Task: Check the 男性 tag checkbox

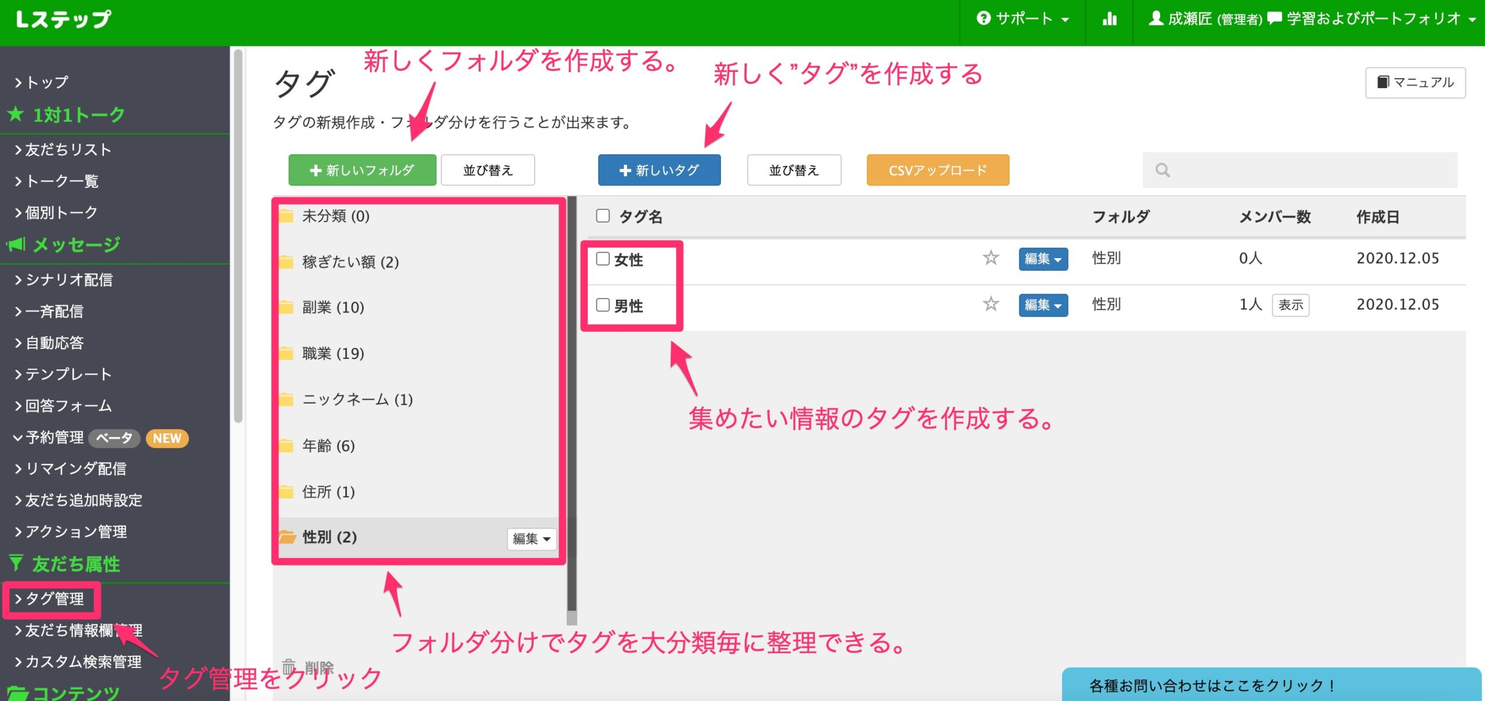Action: coord(603,304)
